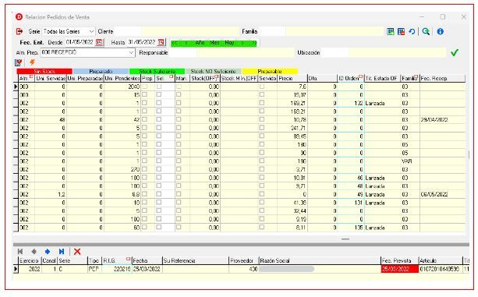Tick Sel. checkbox in price 8,11 row

158,227
